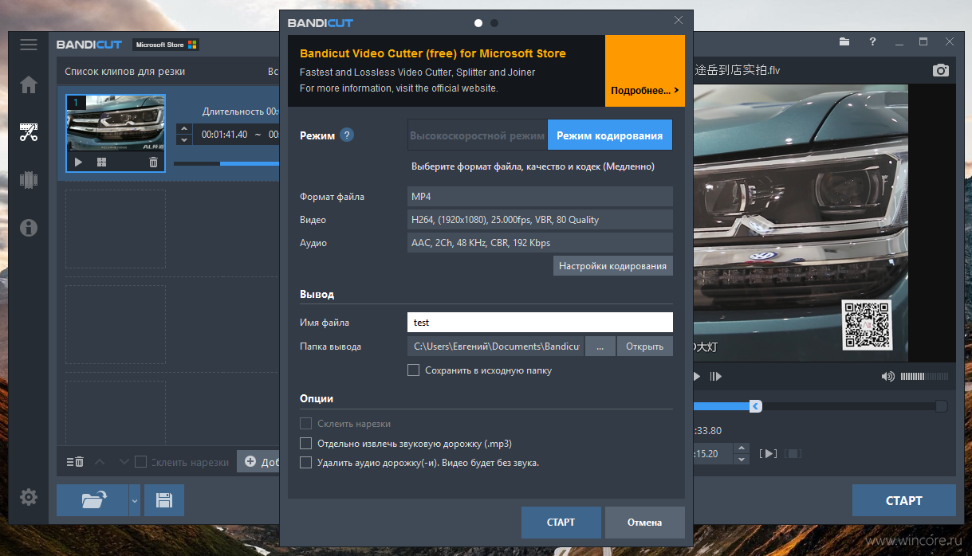This screenshot has width=972, height=556.
Task: Select the Режим кодирования tab
Action: [x=610, y=135]
